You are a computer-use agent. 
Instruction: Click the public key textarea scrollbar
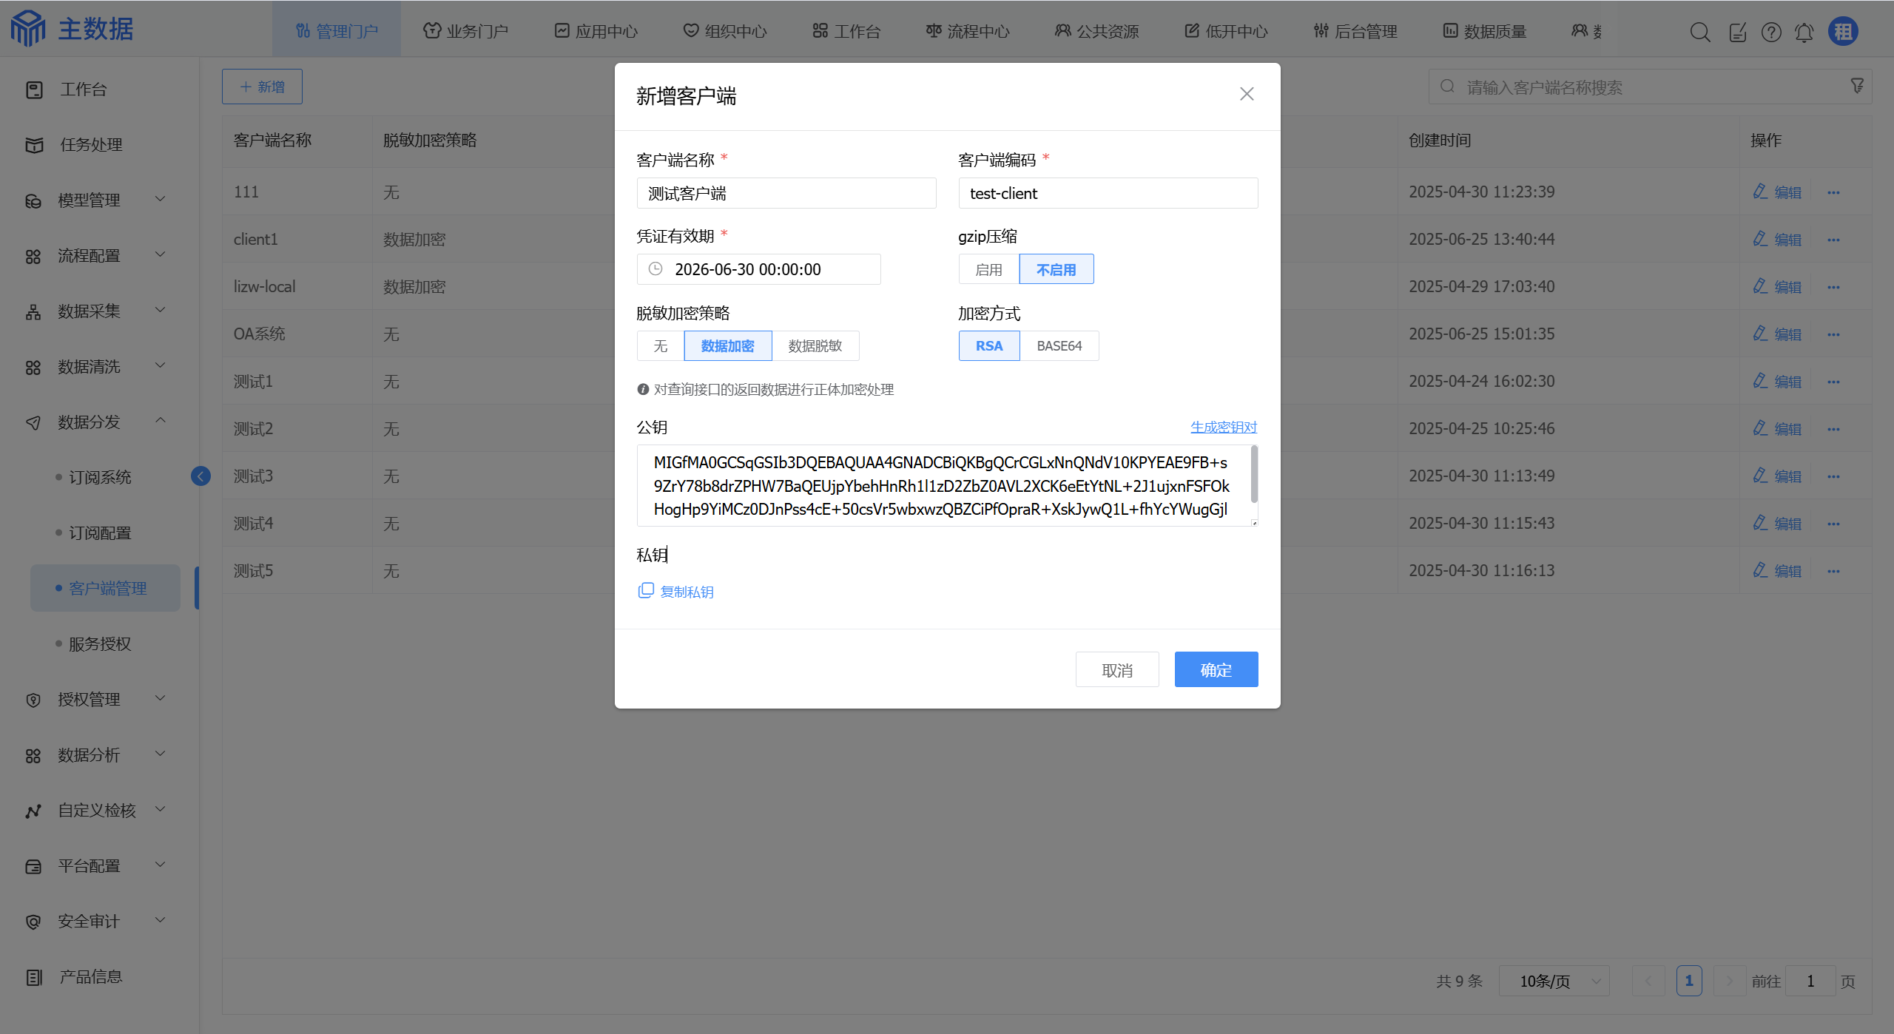coord(1253,475)
